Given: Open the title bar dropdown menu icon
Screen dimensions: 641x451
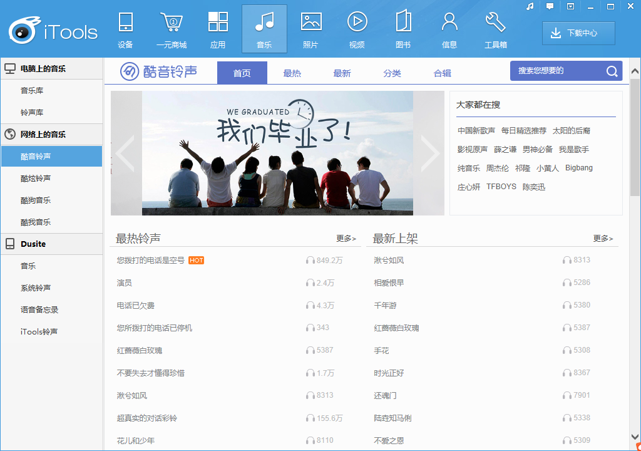Looking at the screenshot, I should point(570,6).
